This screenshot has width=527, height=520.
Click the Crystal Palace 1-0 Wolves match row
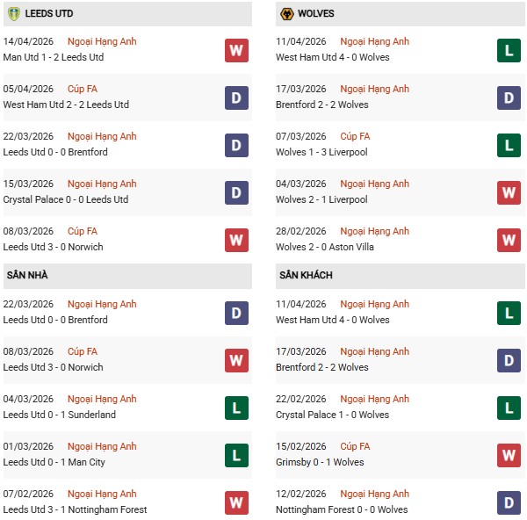[x=332, y=415]
